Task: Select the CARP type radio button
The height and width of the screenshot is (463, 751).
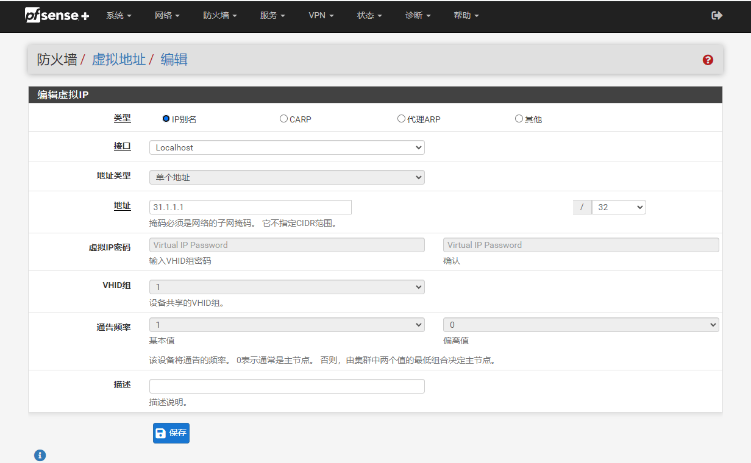Action: pos(283,119)
